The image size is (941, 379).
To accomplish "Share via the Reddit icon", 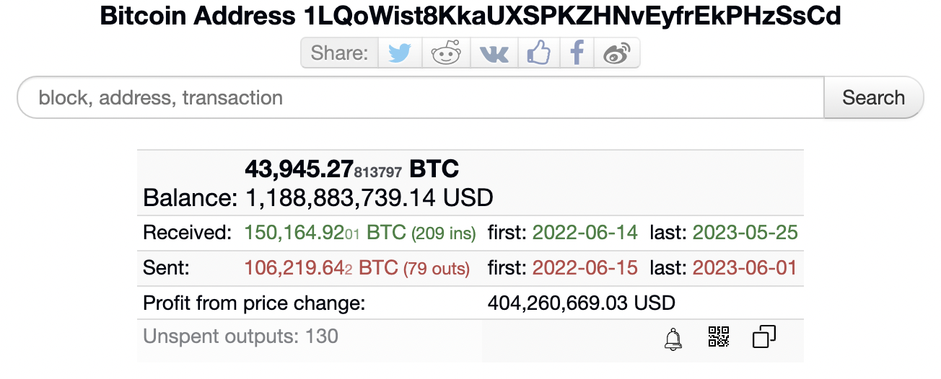I will (x=446, y=53).
